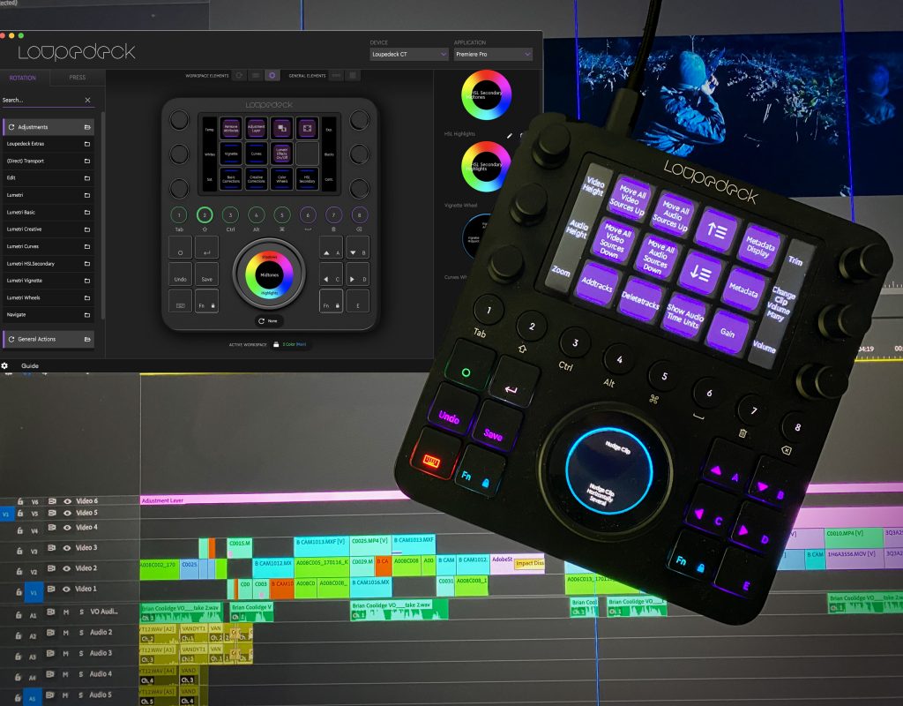Hide the Video 2 track
903x706 pixels.
coord(67,568)
